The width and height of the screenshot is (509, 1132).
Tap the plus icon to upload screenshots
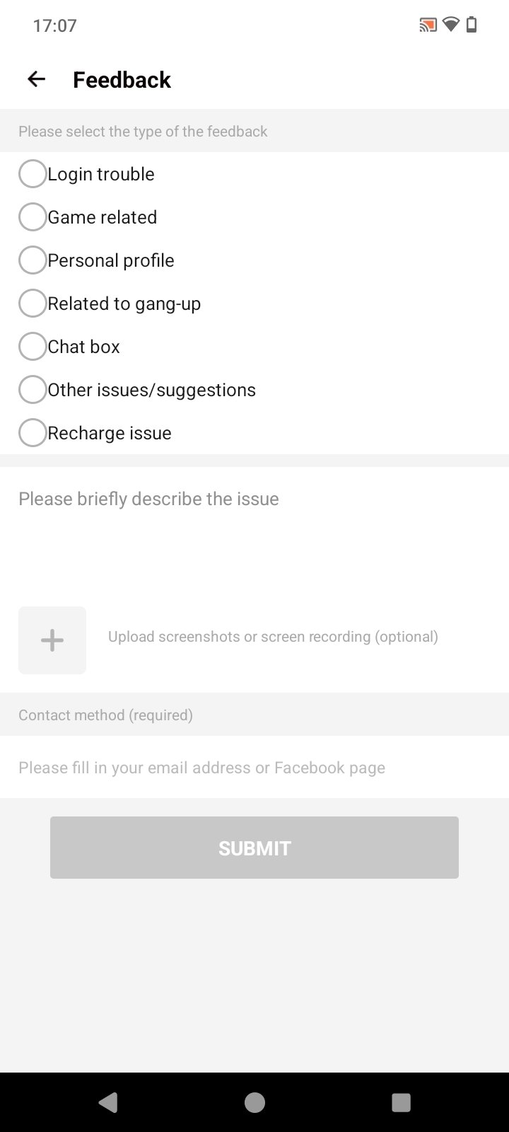coord(52,640)
